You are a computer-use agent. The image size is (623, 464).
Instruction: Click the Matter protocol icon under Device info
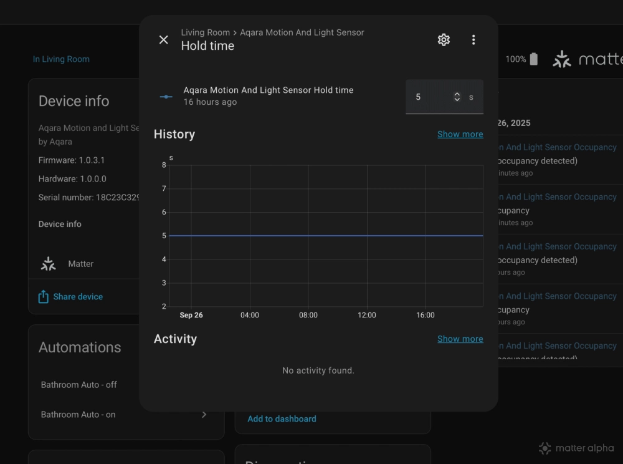pos(49,263)
